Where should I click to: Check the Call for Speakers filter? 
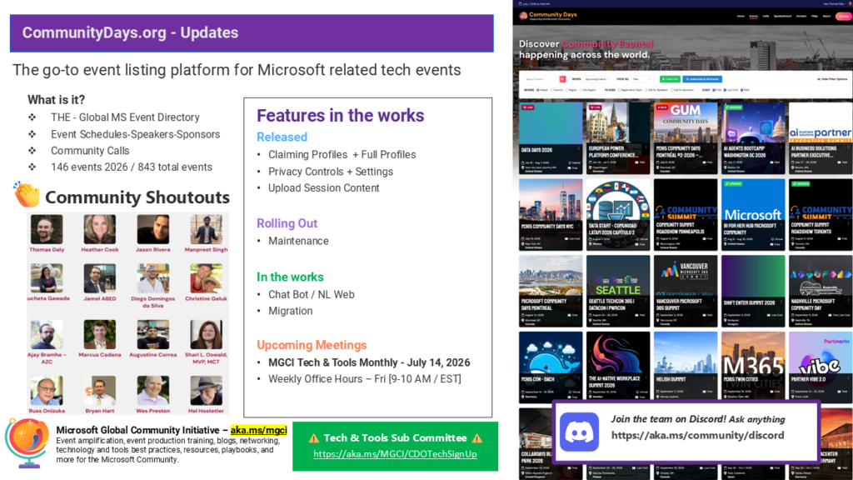(x=646, y=90)
